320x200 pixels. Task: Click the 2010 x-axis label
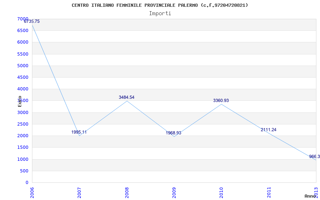point(222,192)
